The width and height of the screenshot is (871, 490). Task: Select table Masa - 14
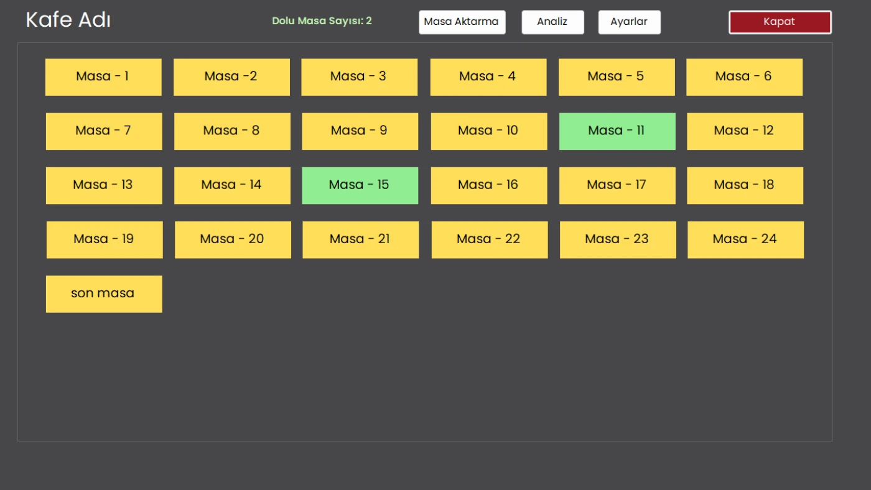[x=232, y=185]
